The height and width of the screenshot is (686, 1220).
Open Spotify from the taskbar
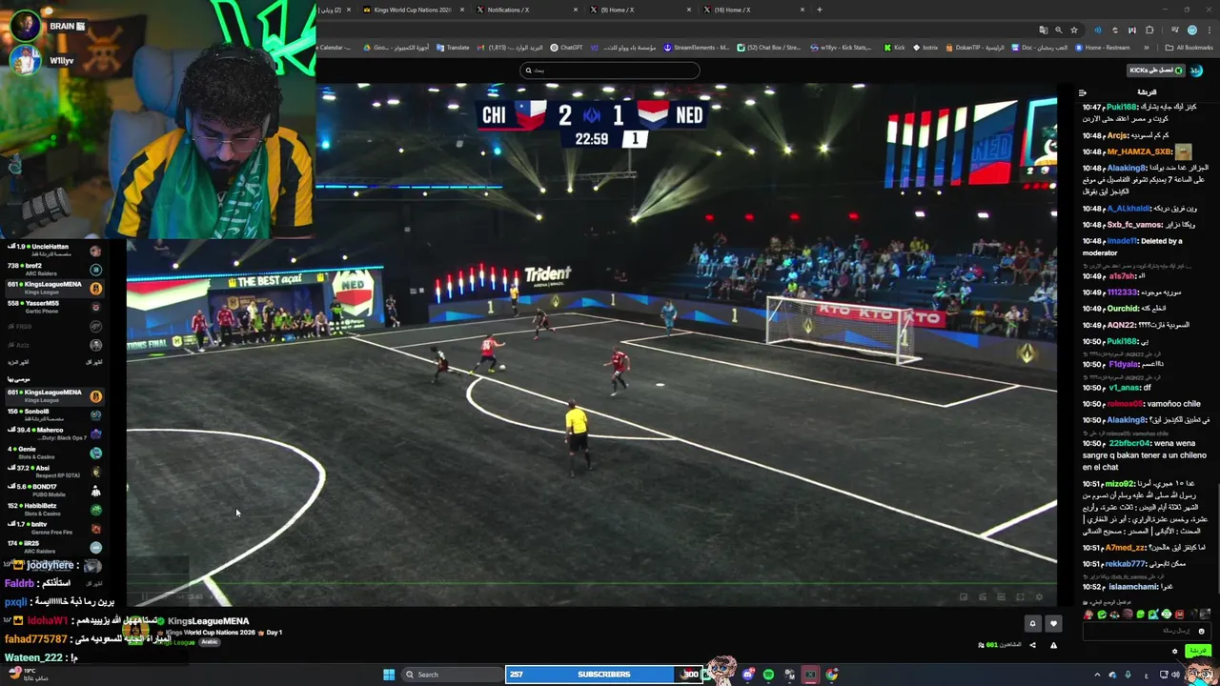click(768, 675)
